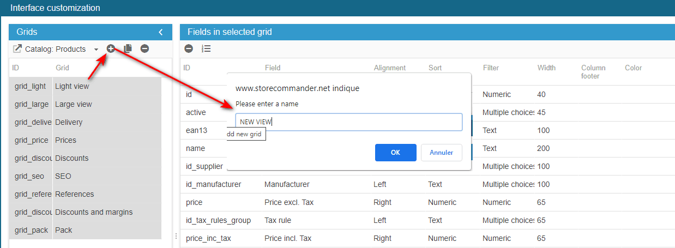Click the delete grid minus icon

(x=144, y=49)
